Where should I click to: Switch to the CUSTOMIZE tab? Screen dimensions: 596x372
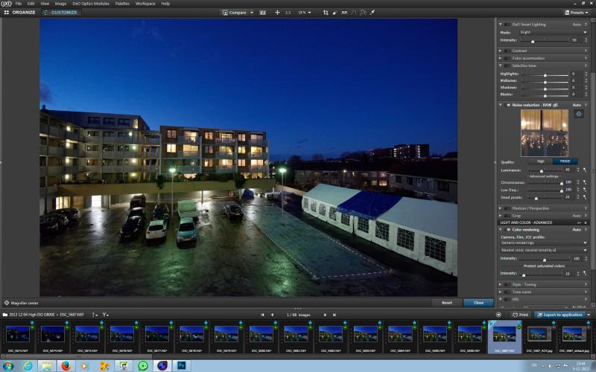(x=60, y=13)
